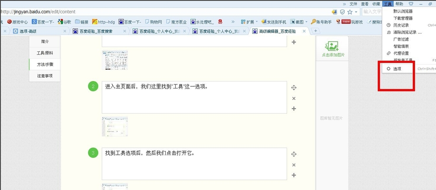
Task: Close the 百度经验_百度搜索 tab
Action: point(124,31)
